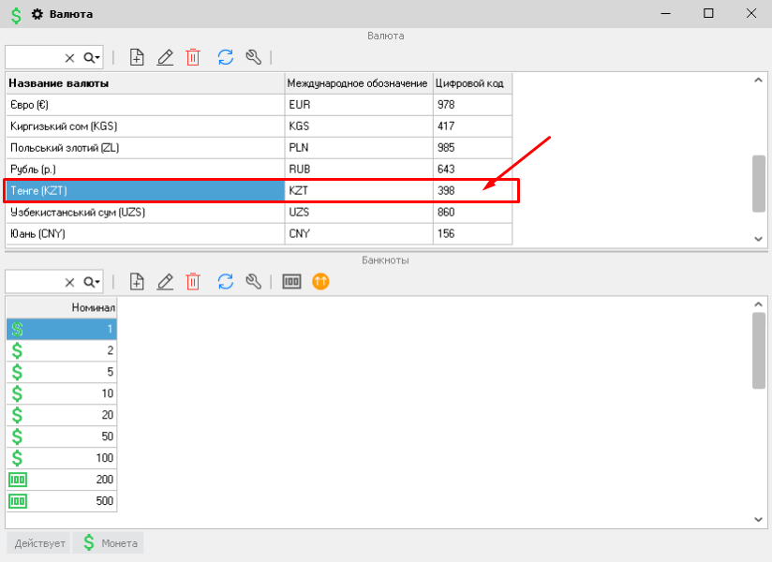Click the orange coin icon in the Банкноты toolbar
The height and width of the screenshot is (562, 772).
[320, 281]
